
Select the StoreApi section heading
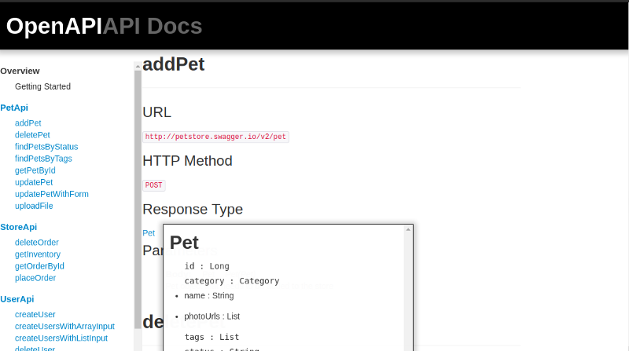coord(18,227)
